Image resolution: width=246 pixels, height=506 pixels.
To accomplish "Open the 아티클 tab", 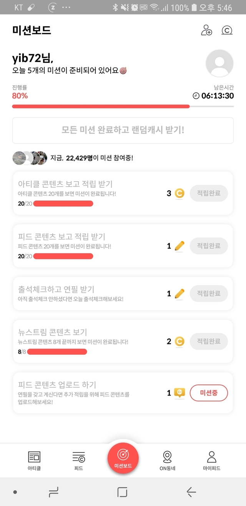I will pyautogui.click(x=34, y=461).
